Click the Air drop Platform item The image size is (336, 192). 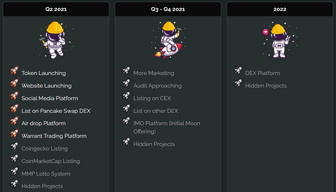pos(44,123)
